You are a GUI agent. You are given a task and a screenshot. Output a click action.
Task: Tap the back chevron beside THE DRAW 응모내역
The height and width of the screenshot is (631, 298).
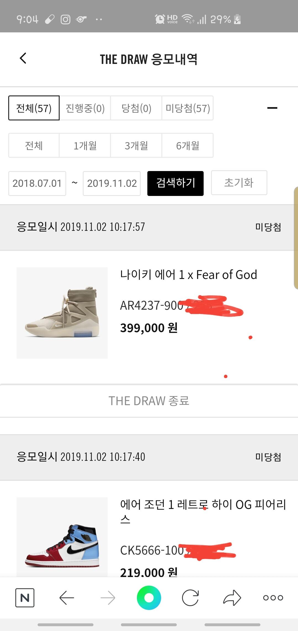[x=23, y=58]
